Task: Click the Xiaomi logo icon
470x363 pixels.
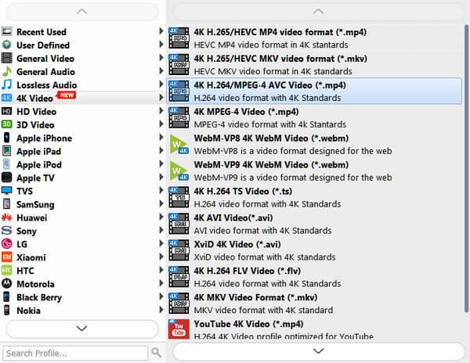Action: point(6,257)
